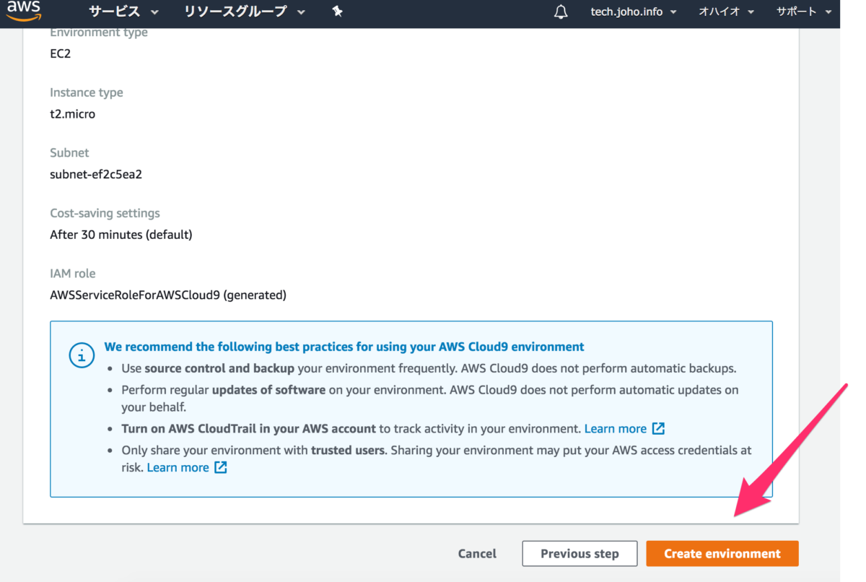
Task: Open Learn more link about AWS CloudTrail
Action: (615, 428)
